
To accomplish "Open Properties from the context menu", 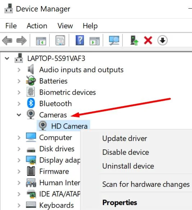I will [x=120, y=202].
